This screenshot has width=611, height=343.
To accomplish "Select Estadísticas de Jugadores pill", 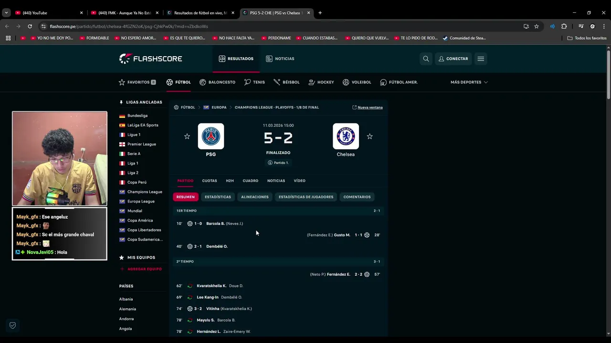I will pos(306,197).
